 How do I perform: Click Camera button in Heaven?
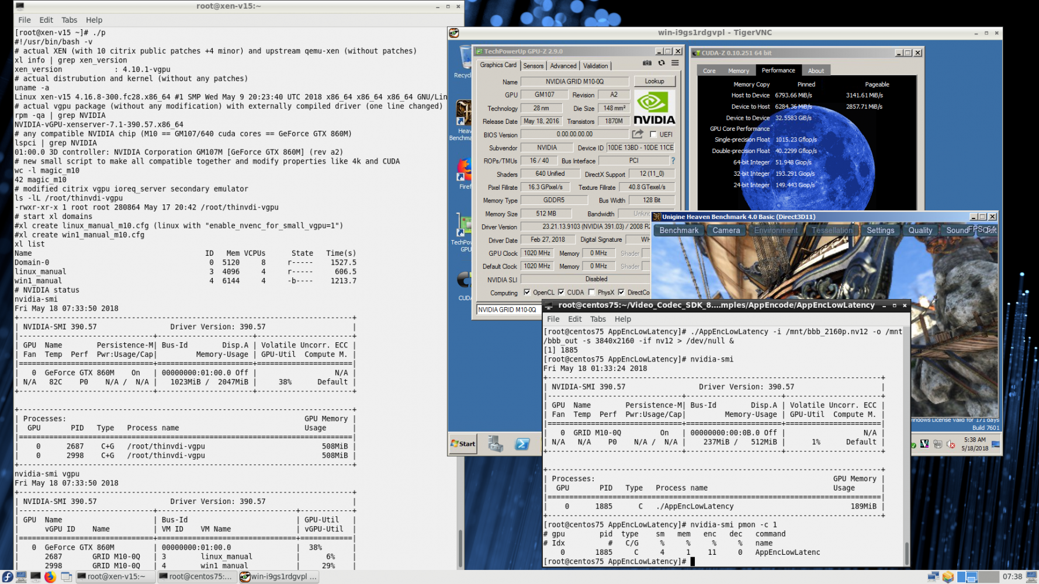tap(726, 230)
